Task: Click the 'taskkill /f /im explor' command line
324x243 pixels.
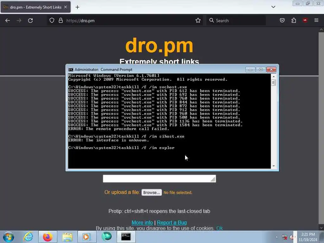Action: tap(121, 148)
